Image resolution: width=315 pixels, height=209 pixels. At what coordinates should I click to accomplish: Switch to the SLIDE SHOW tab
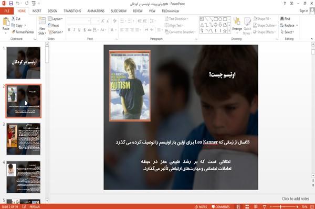pyautogui.click(x=119, y=11)
